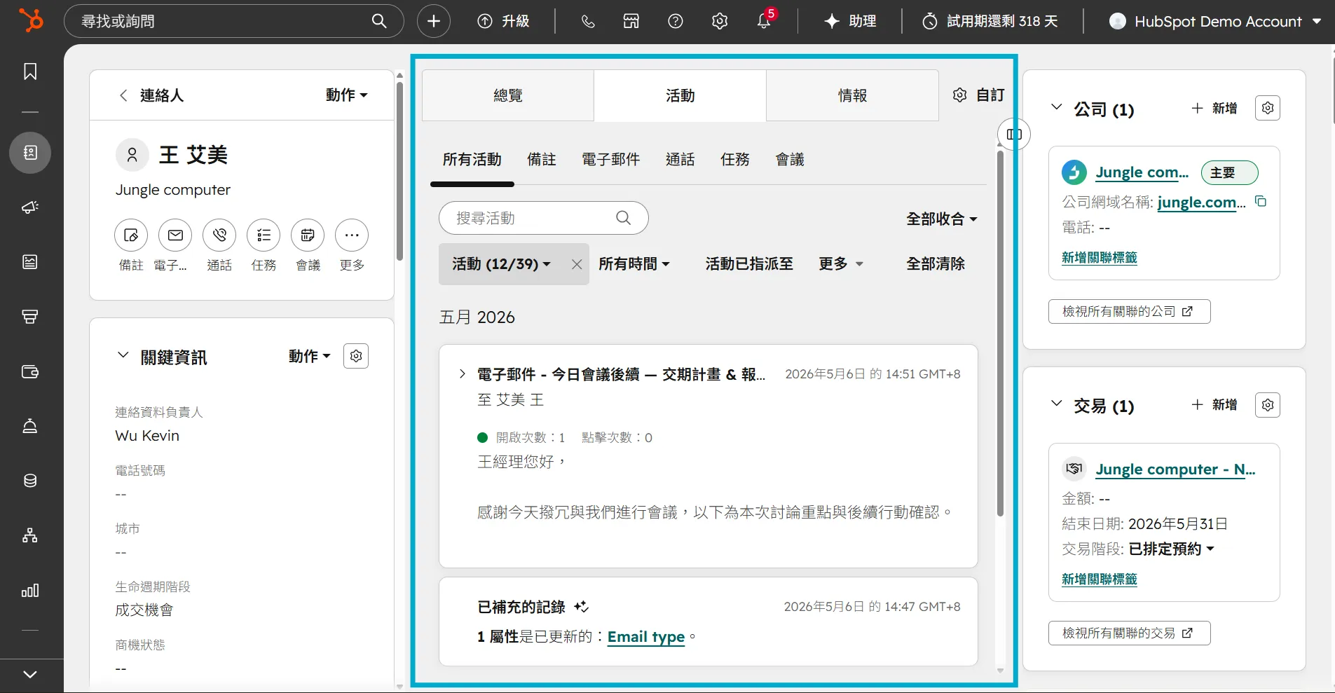Click the HubSpot sprocket logo
The width and height of the screenshot is (1335, 693).
coord(31,20)
